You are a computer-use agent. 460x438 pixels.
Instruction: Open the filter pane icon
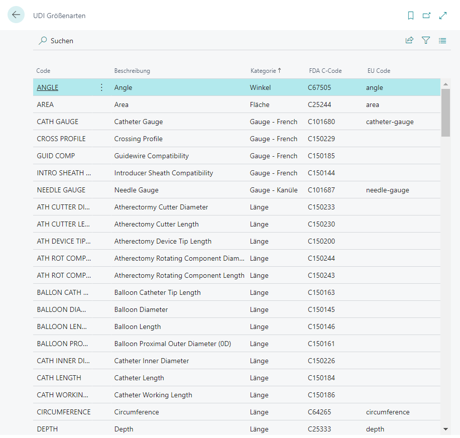(426, 41)
